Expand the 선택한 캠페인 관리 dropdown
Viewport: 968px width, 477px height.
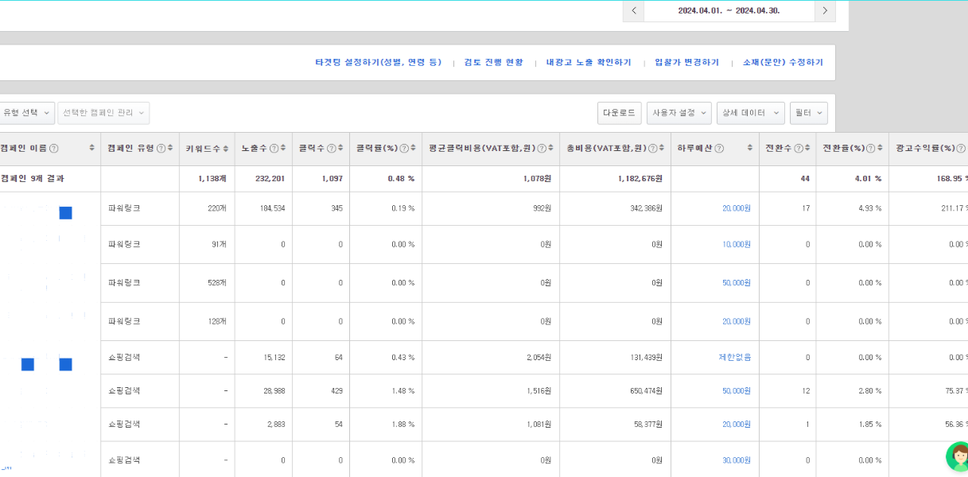103,113
